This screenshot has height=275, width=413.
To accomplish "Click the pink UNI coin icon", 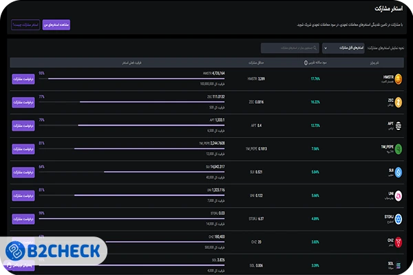I will click(x=399, y=195).
